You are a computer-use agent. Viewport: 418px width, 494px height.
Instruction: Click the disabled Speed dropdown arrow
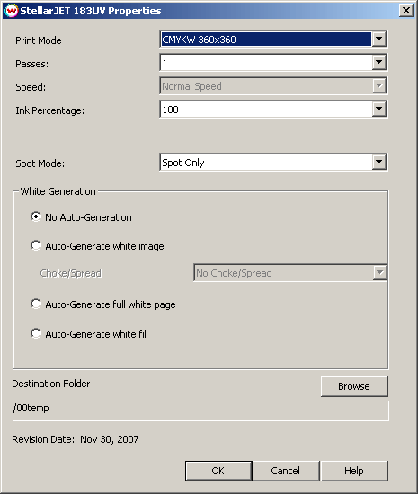pos(379,86)
